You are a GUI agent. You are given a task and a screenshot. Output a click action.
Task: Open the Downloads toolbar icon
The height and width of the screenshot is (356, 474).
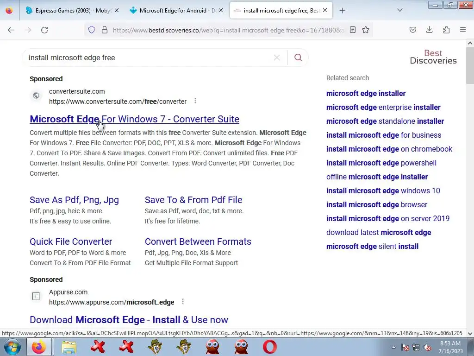(x=429, y=30)
